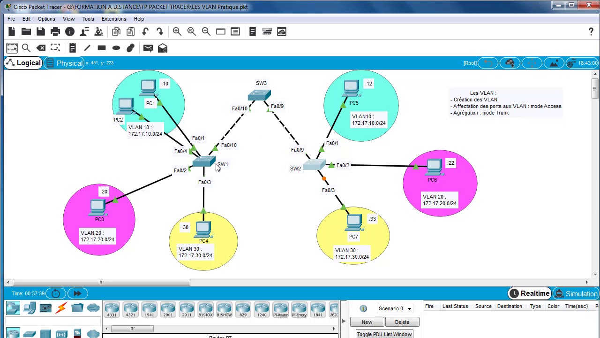This screenshot has width=600, height=338.
Task: Create a new file via toolbar icon
Action: [x=12, y=31]
